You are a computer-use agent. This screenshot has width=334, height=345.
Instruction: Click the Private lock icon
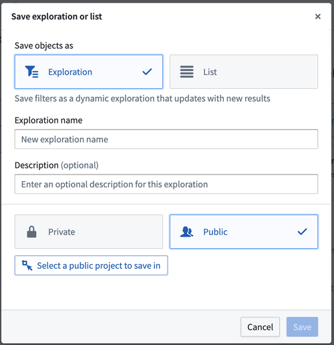pos(31,232)
